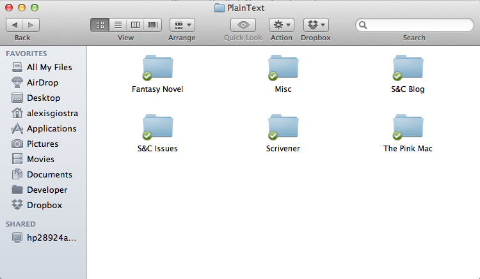
Task: Switch to Cover Flow view
Action: click(x=153, y=25)
